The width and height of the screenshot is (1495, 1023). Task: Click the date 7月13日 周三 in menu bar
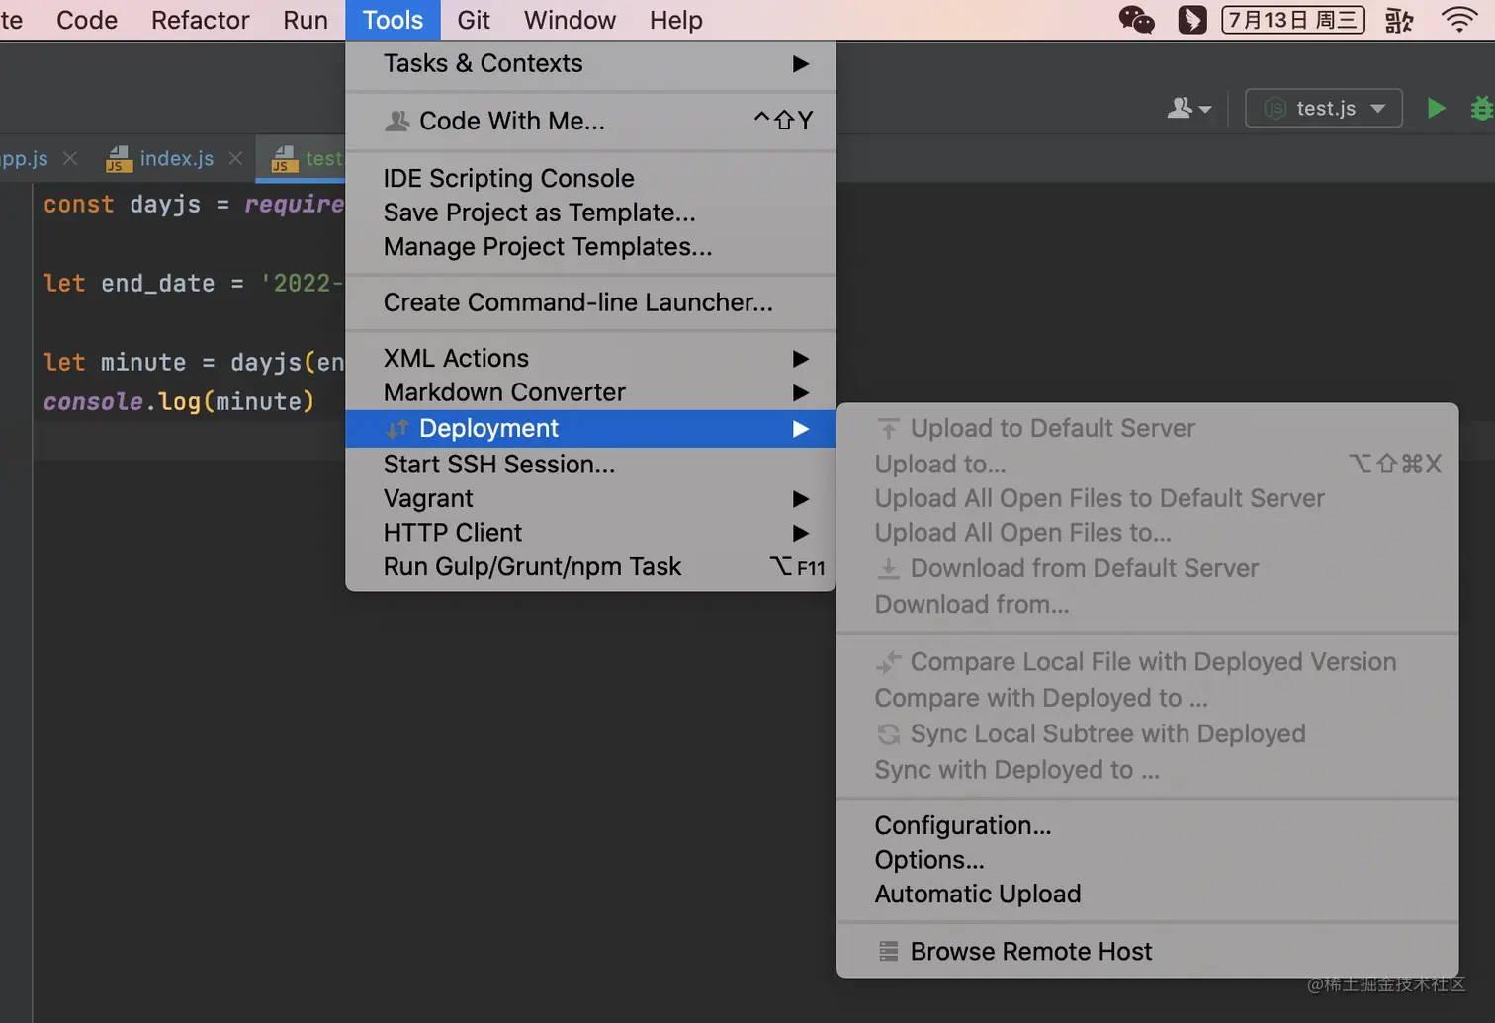click(x=1293, y=20)
